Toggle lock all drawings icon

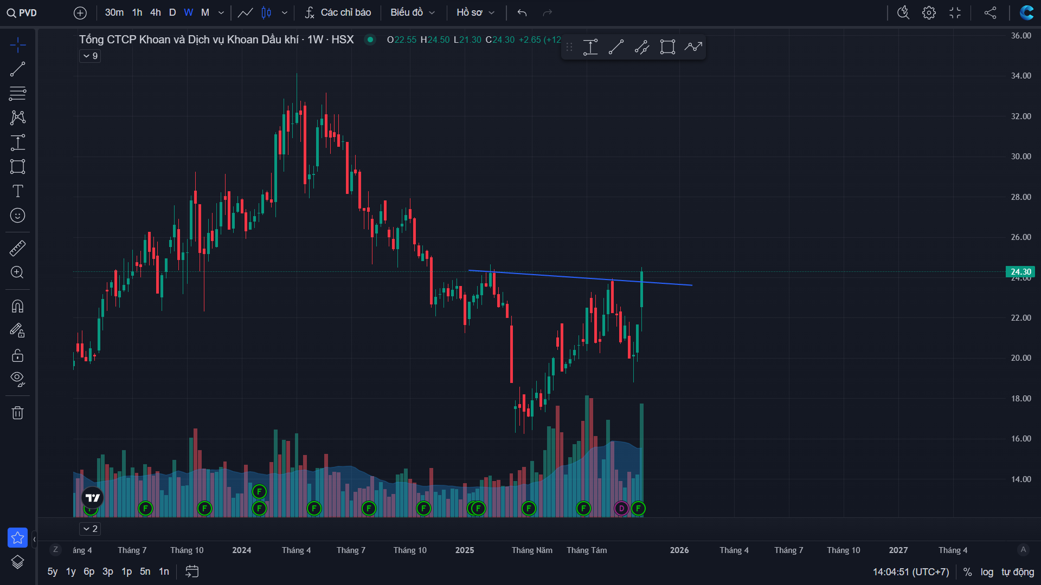coord(17,355)
